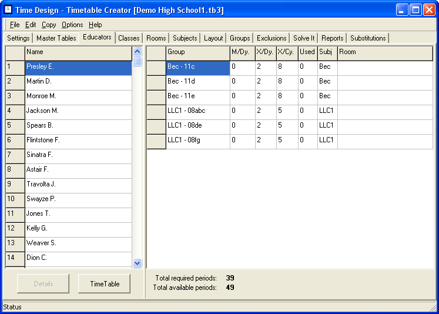
Task: Select educator Travolta J. row
Action: (78, 184)
